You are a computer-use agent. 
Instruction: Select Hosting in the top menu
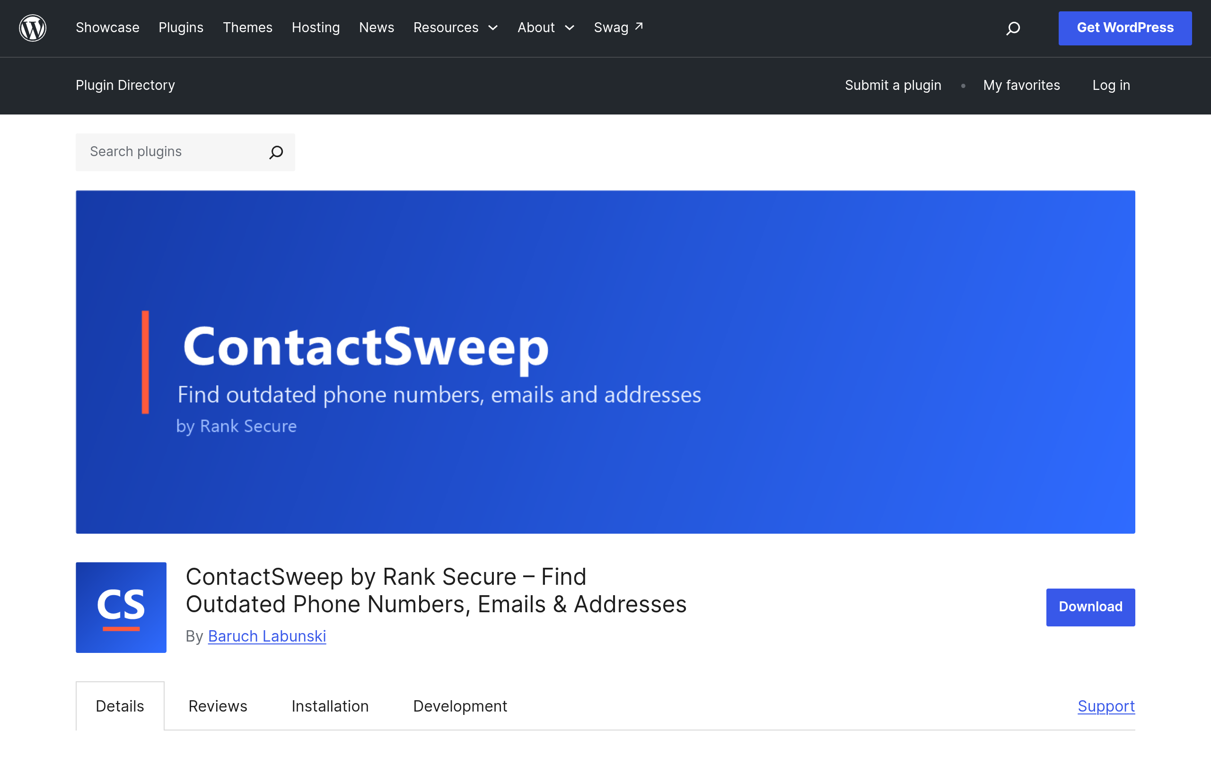pyautogui.click(x=316, y=27)
